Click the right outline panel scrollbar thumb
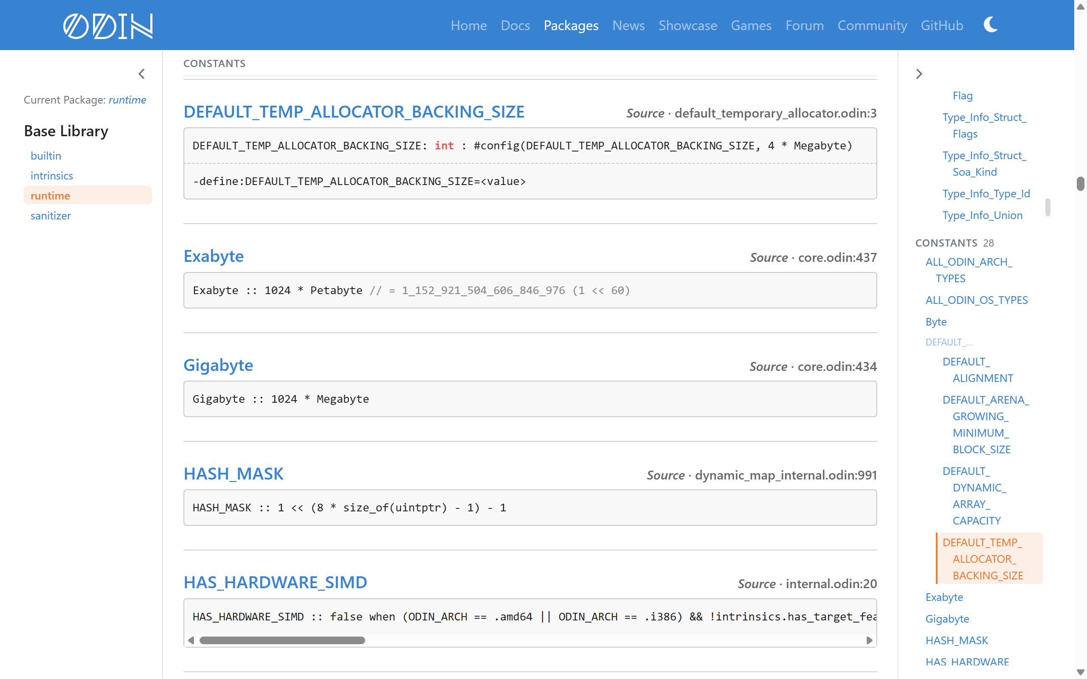 tap(1048, 207)
